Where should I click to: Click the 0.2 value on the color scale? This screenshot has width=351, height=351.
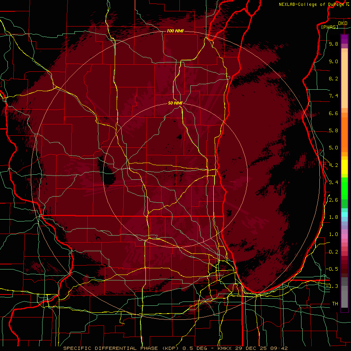pyautogui.click(x=333, y=252)
